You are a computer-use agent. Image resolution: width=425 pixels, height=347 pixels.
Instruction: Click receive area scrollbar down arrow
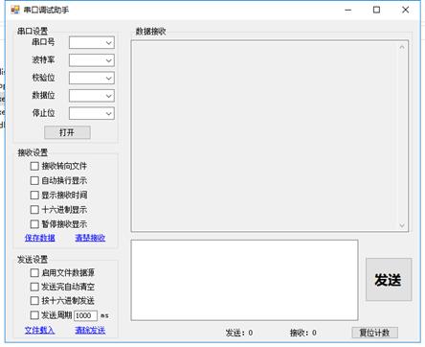(402, 225)
